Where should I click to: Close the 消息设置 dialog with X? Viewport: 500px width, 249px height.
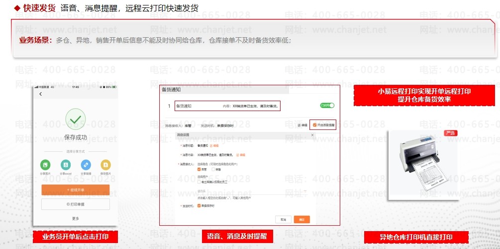(312, 135)
